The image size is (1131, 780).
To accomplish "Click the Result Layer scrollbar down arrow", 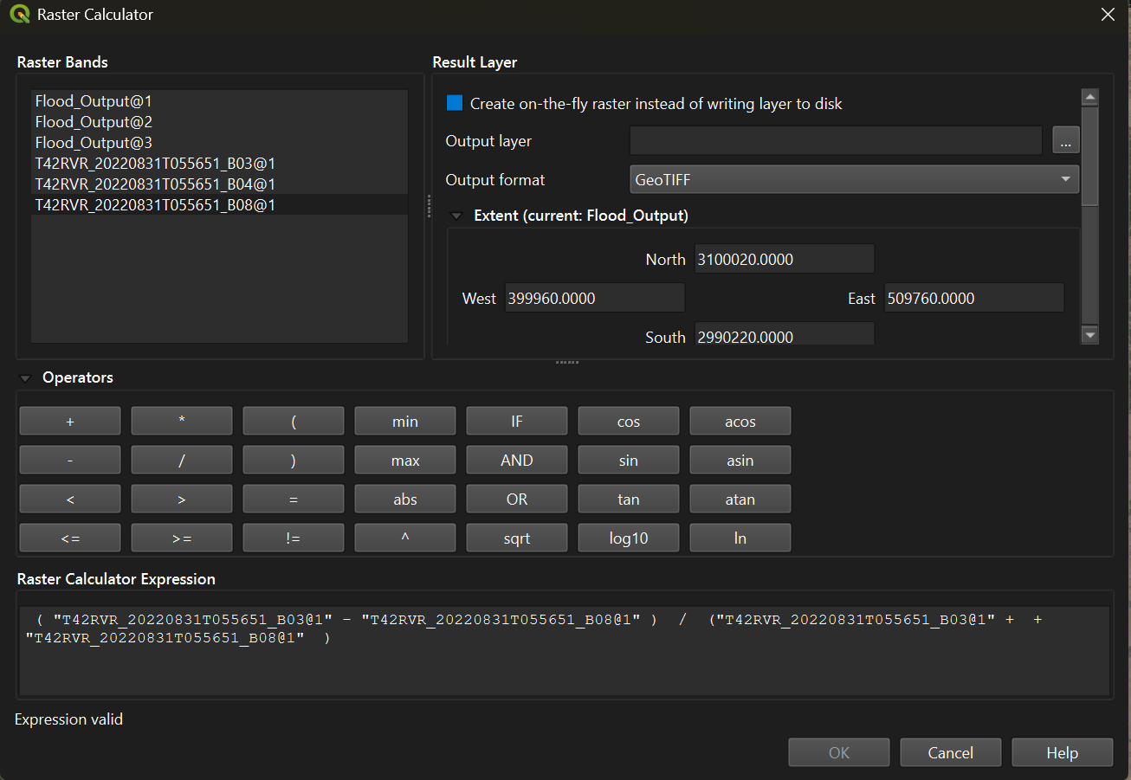I will click(x=1090, y=335).
